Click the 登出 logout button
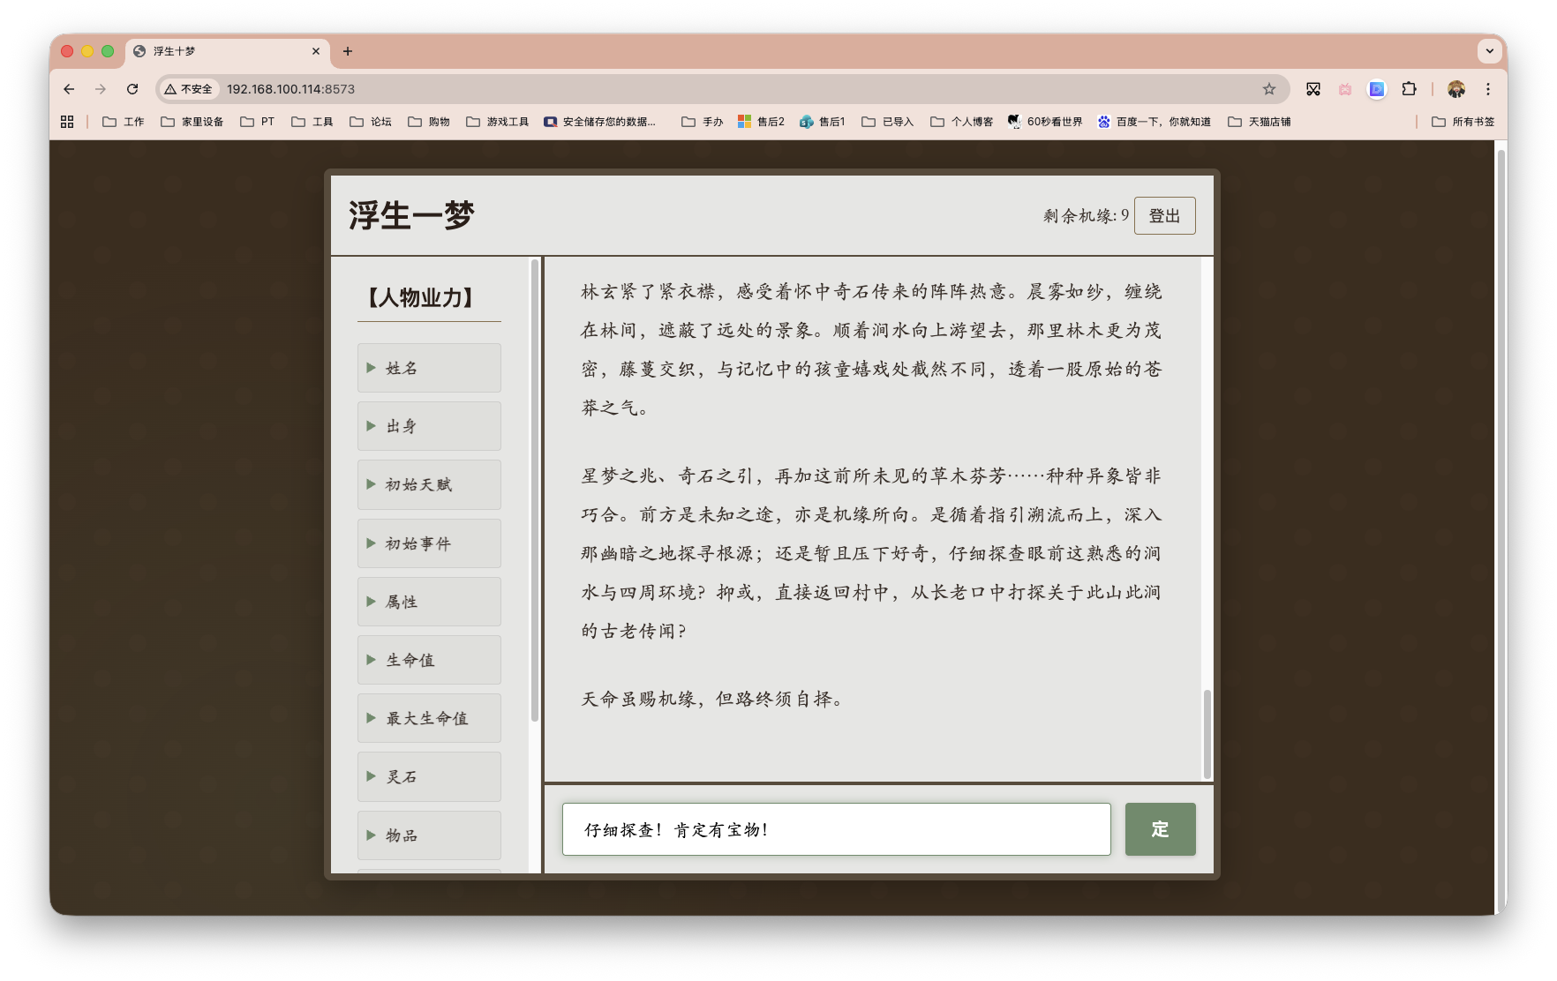Image resolution: width=1557 pixels, height=981 pixels. [1164, 215]
